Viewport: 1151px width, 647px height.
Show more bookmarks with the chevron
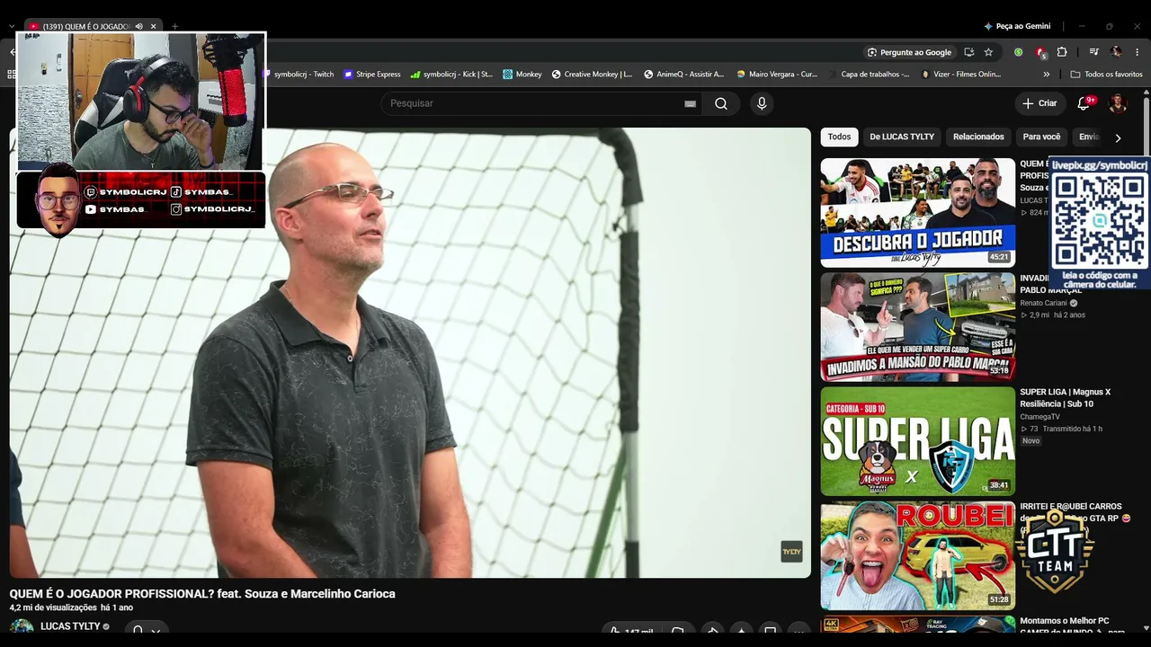tap(1046, 75)
